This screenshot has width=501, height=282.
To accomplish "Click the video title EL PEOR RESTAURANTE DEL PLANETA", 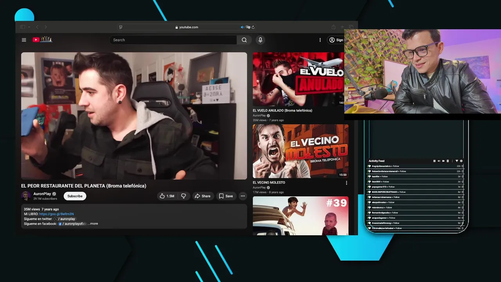I will (x=84, y=186).
